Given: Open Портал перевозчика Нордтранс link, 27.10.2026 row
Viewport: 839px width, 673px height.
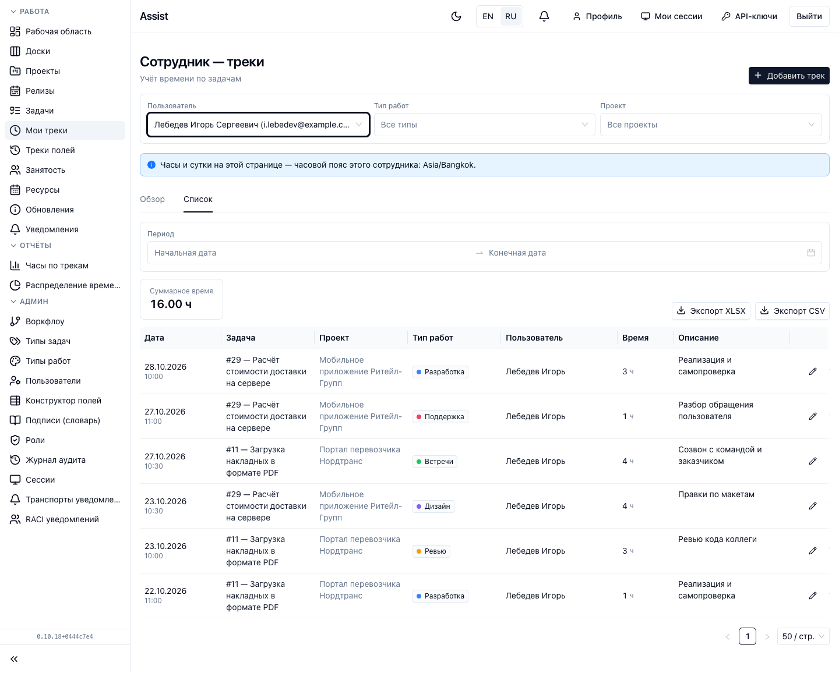Looking at the screenshot, I should pos(359,455).
